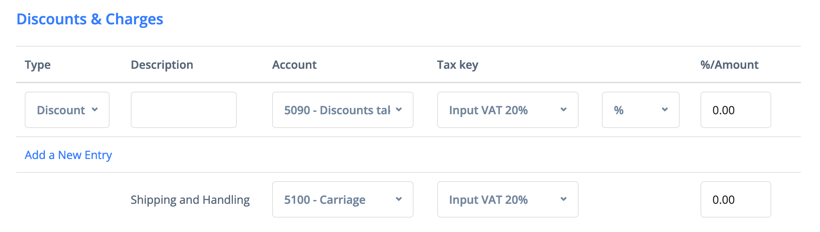Click the chevron arrow beside 5100 - Carriage

(399, 199)
